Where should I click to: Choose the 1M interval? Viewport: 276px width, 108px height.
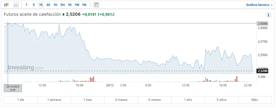84,5
